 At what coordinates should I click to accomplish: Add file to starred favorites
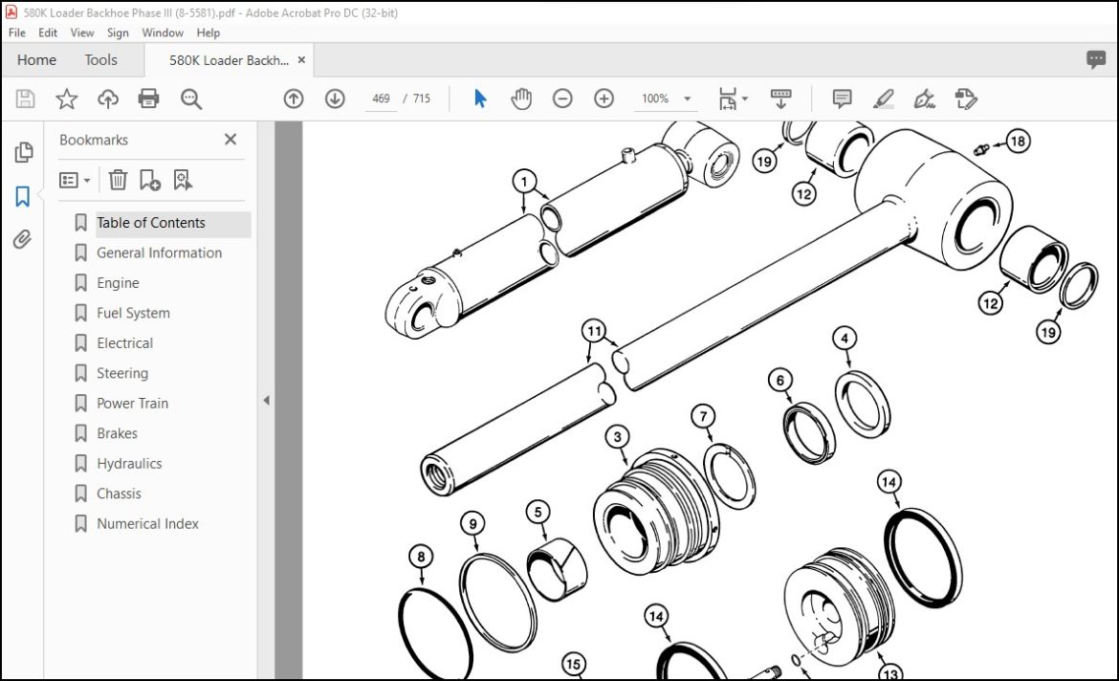66,99
